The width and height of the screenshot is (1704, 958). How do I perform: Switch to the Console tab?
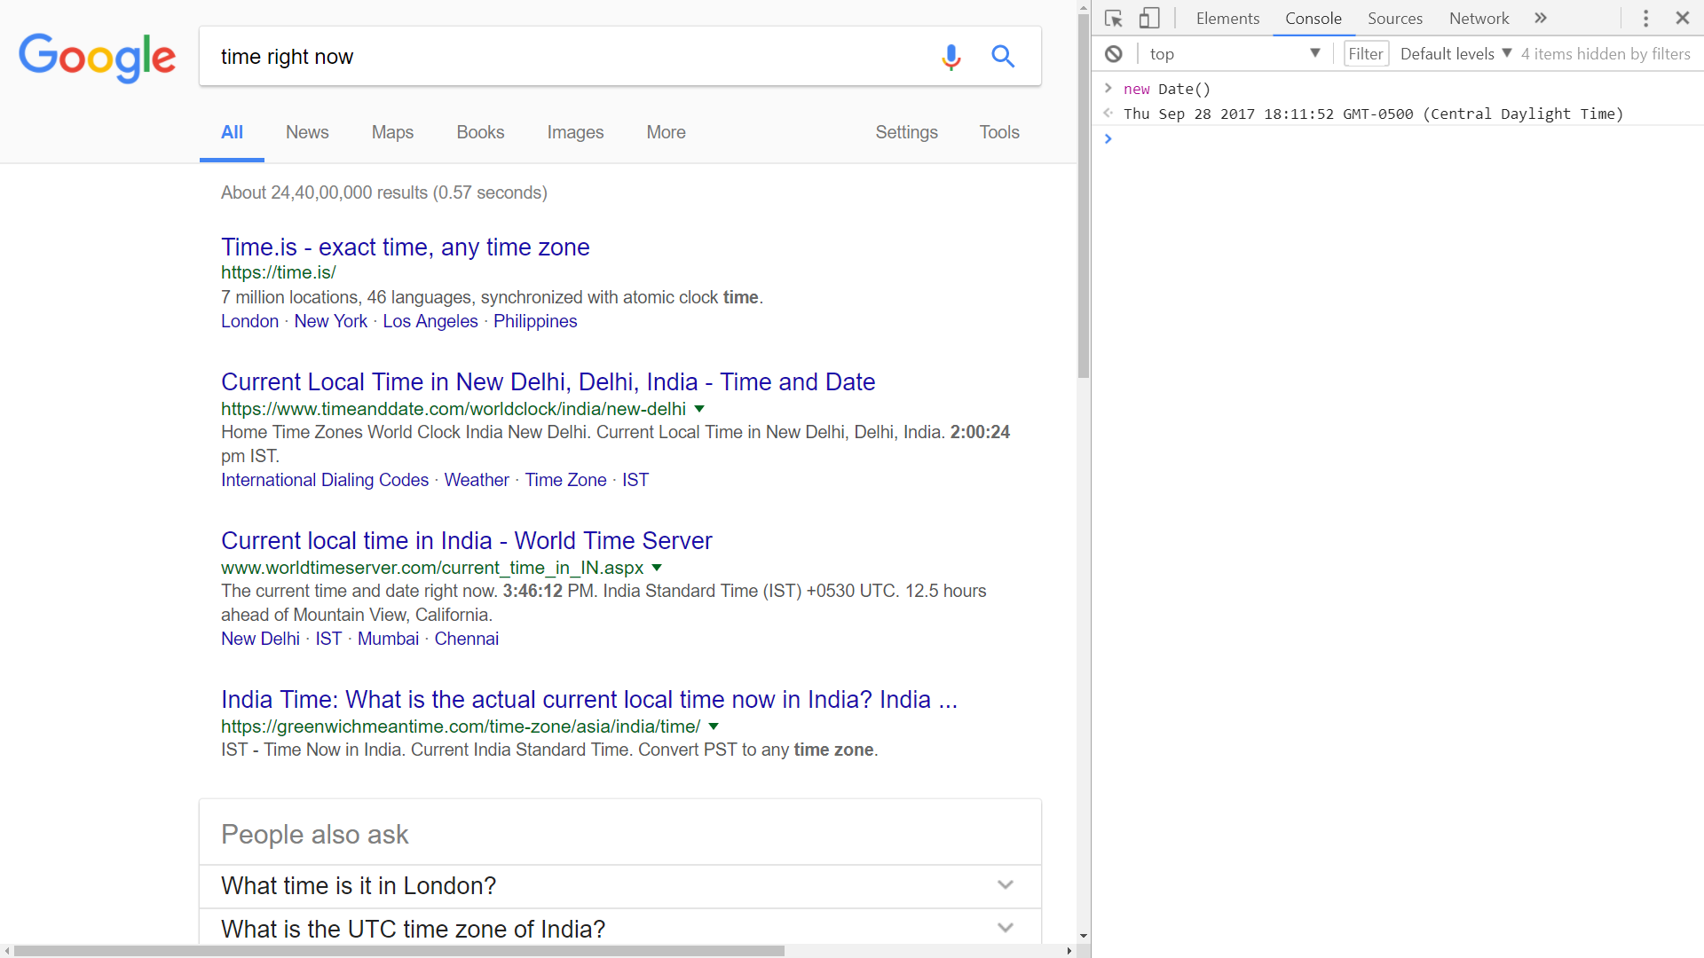point(1313,19)
